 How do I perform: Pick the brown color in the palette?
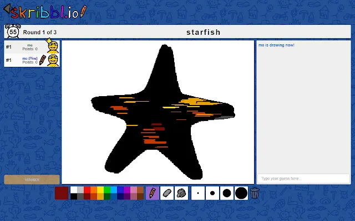point(140,190)
